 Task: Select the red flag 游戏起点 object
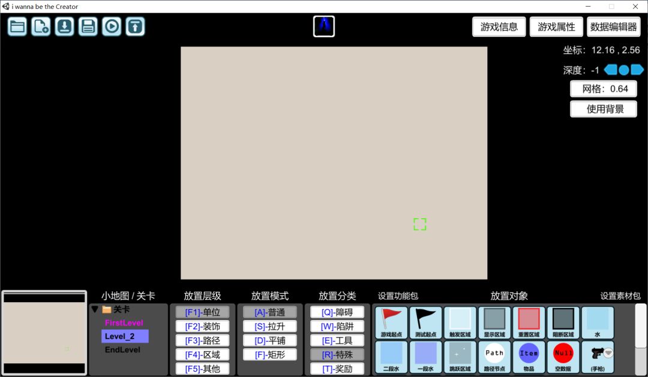click(391, 322)
